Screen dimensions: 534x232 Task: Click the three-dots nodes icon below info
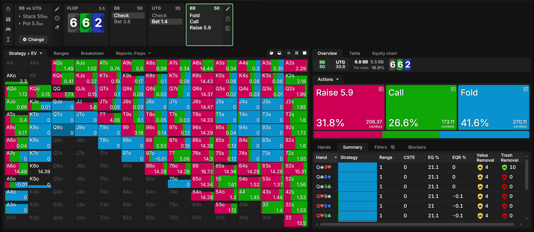(57, 27)
